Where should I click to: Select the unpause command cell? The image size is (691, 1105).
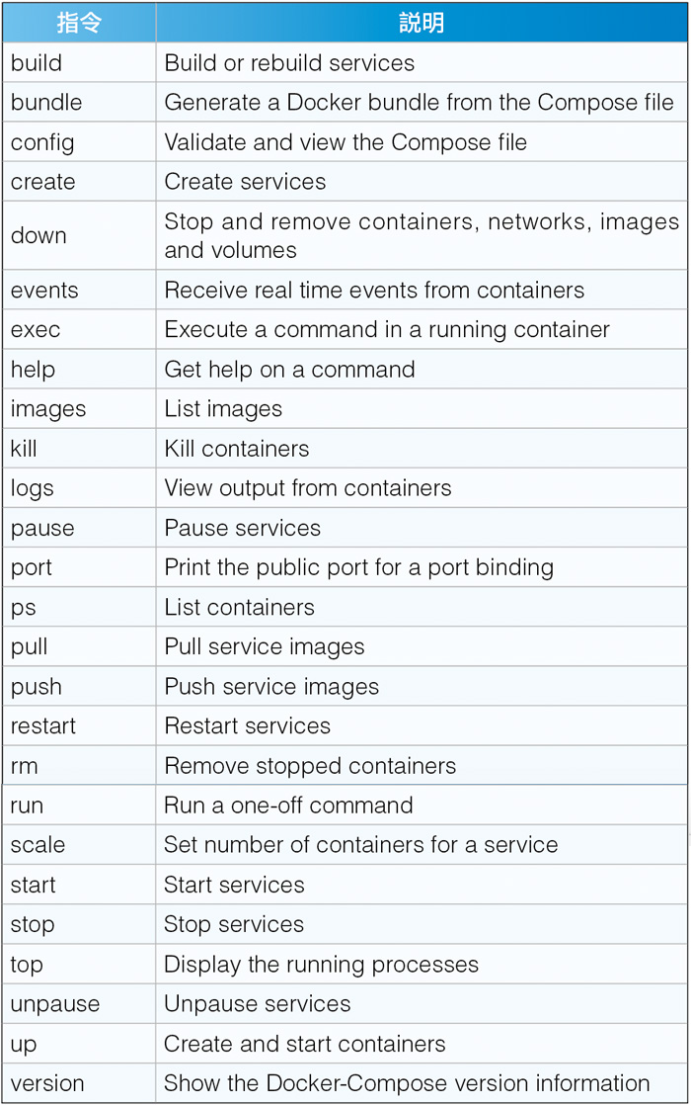79,1004
